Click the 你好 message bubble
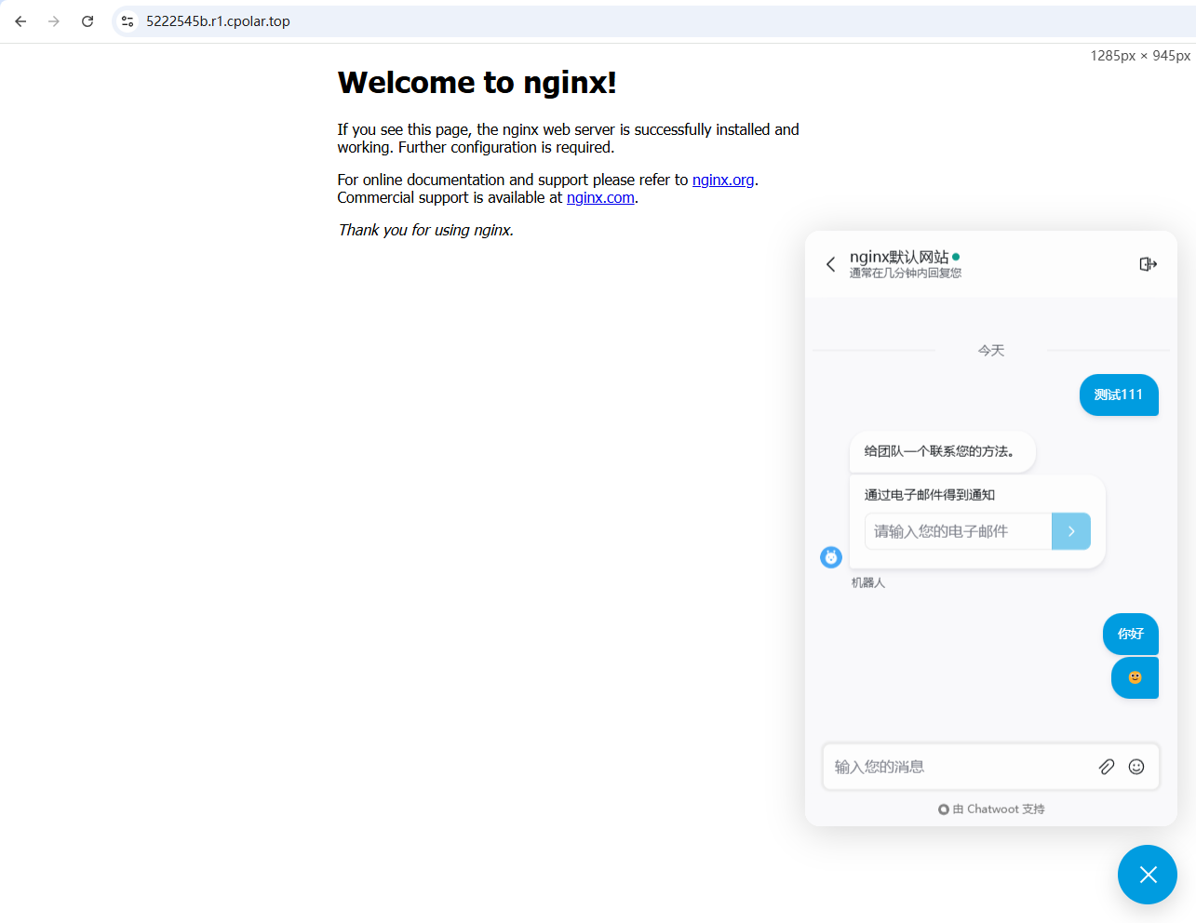The image size is (1196, 923). click(x=1130, y=634)
